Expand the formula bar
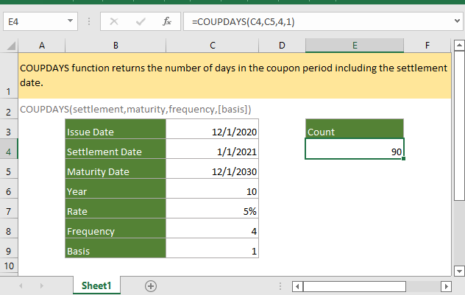The height and width of the screenshot is (295, 465). [x=458, y=22]
